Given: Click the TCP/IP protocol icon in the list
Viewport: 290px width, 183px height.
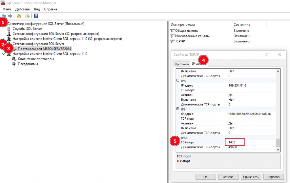Looking at the screenshot, I should point(172,41).
